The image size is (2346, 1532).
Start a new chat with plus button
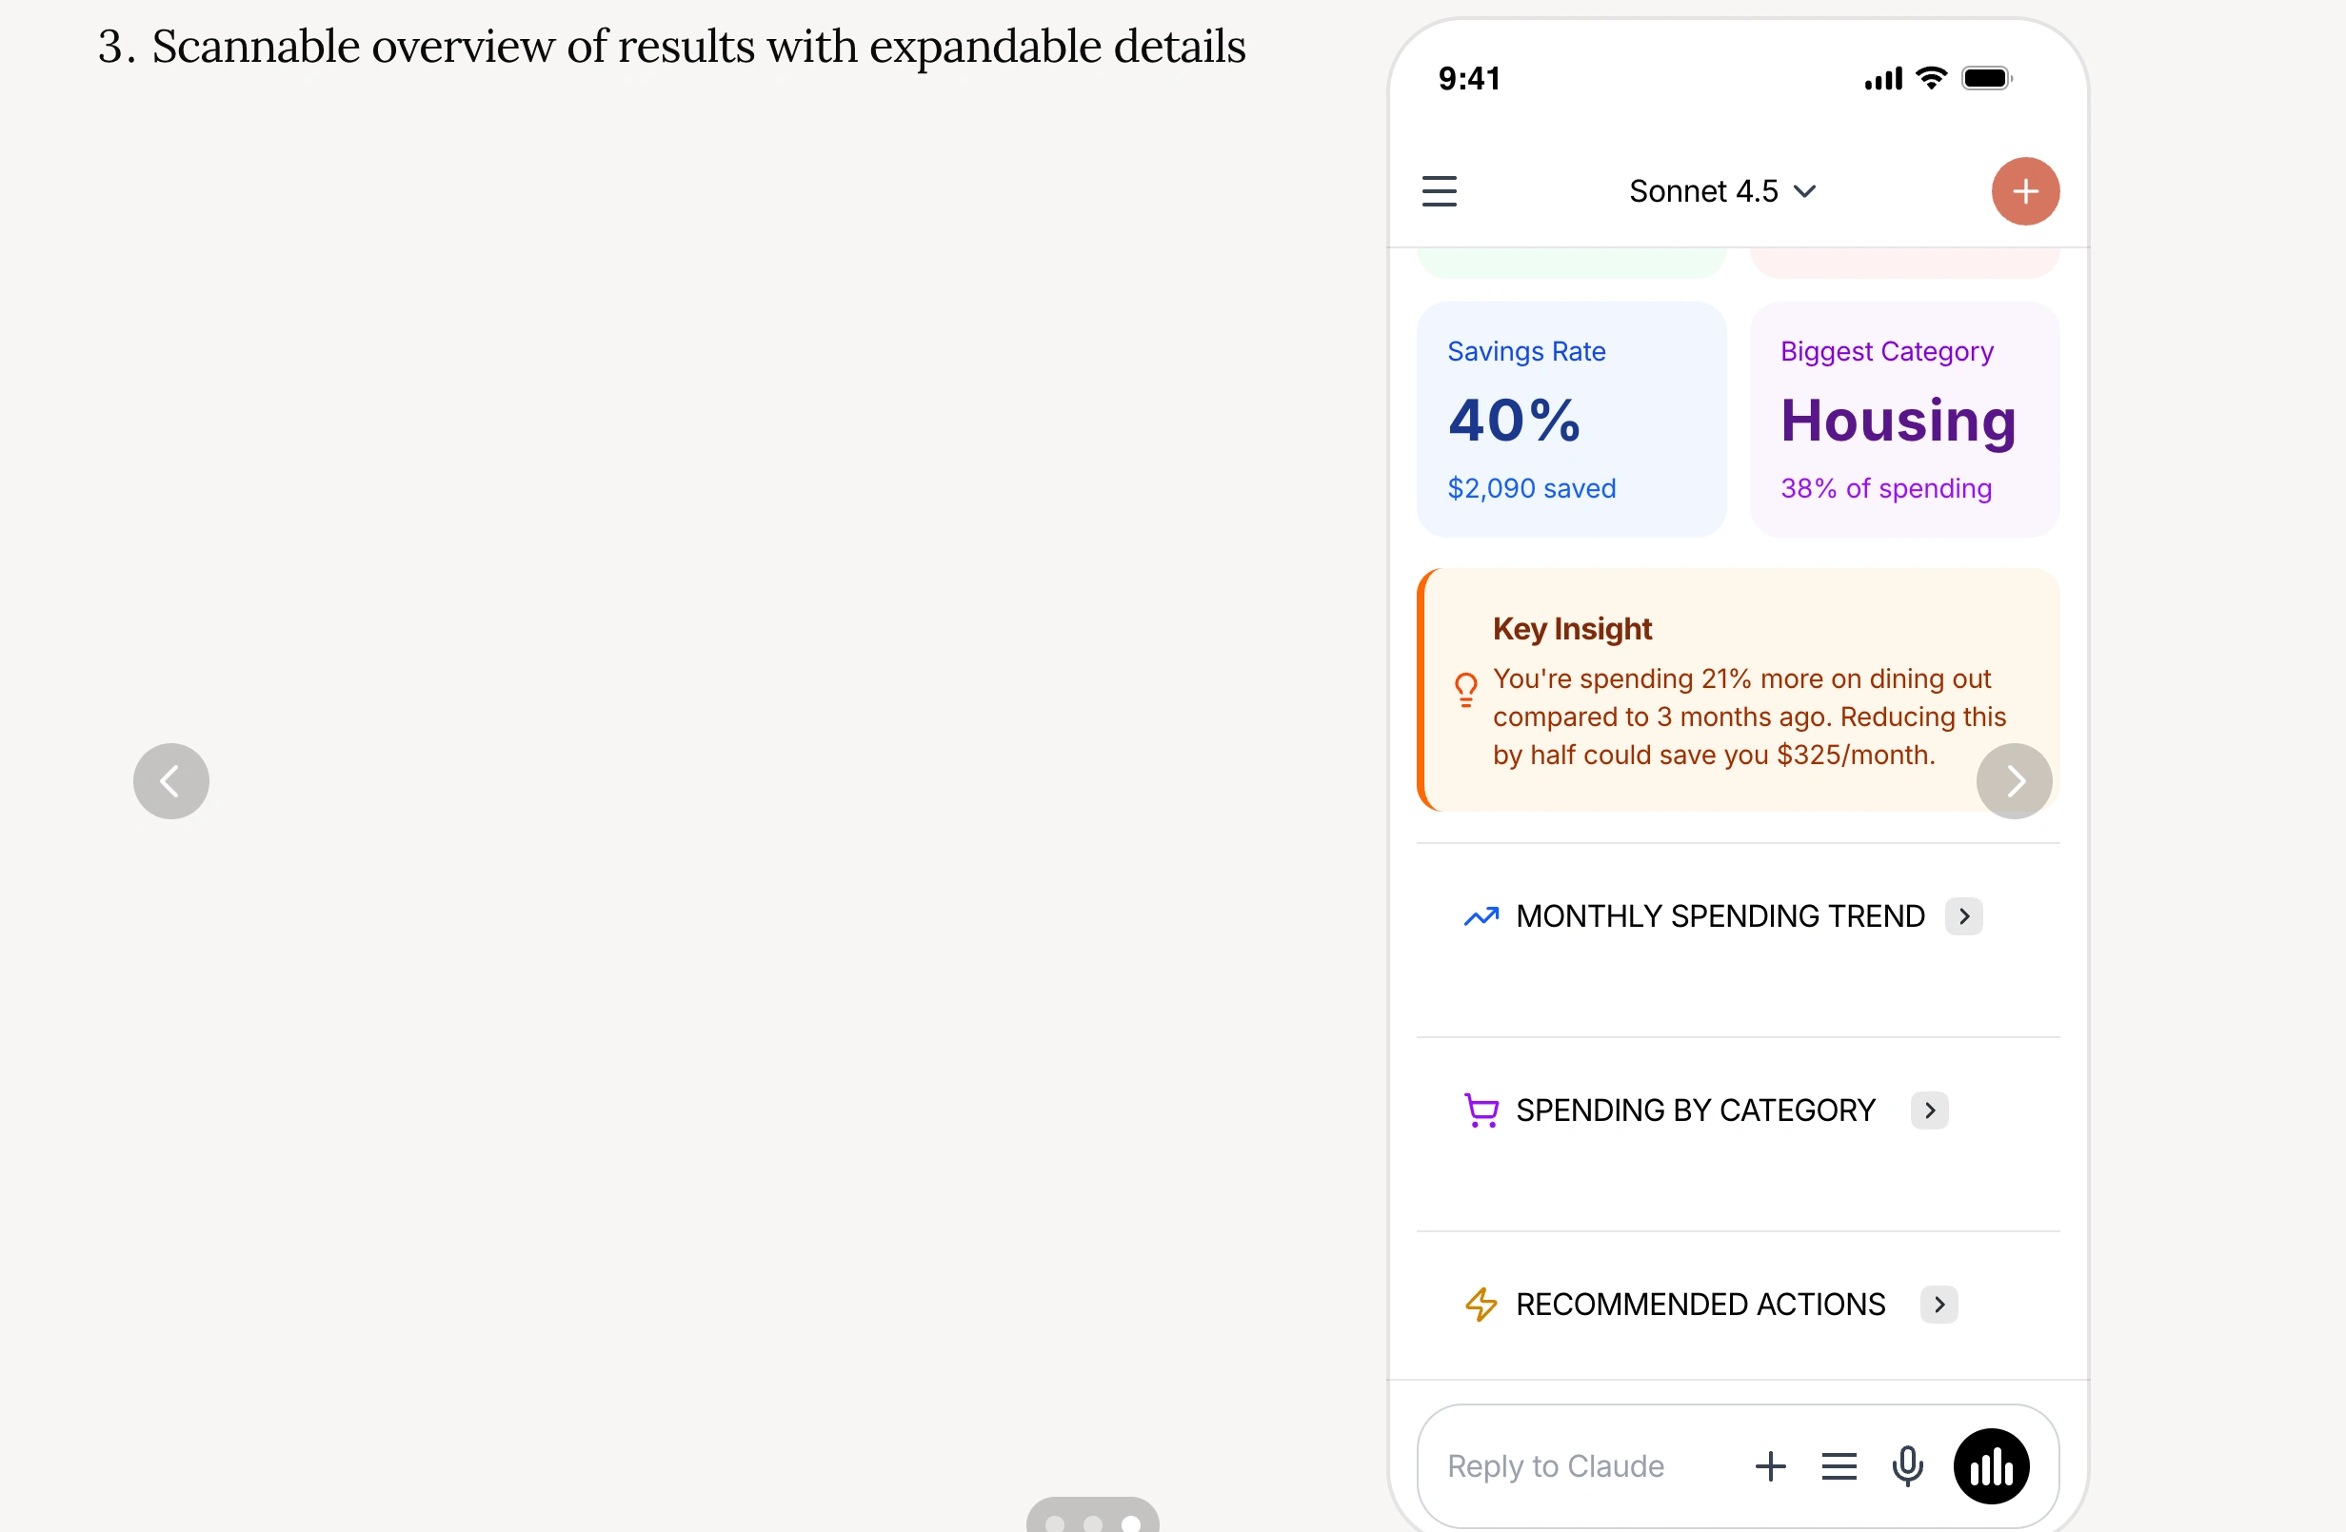2024,191
